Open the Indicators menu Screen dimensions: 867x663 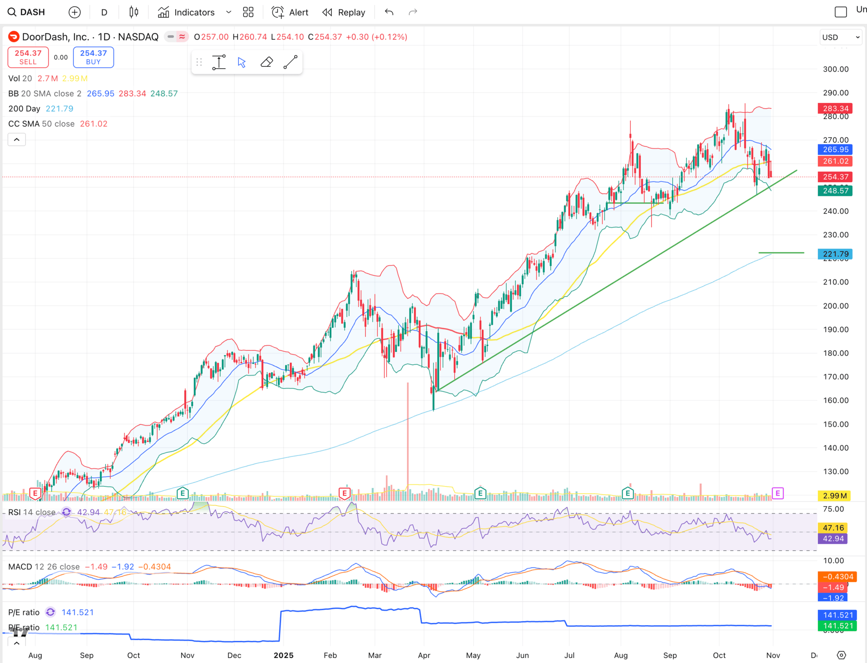point(186,12)
